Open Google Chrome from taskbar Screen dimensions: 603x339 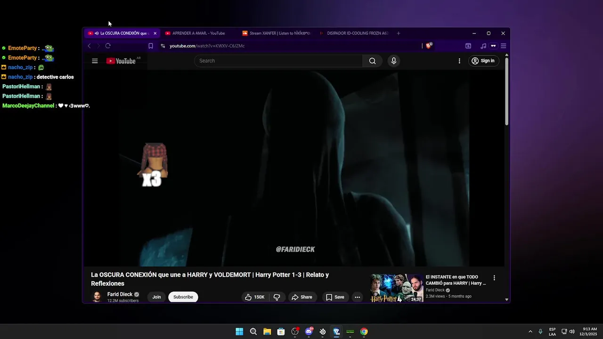364,331
